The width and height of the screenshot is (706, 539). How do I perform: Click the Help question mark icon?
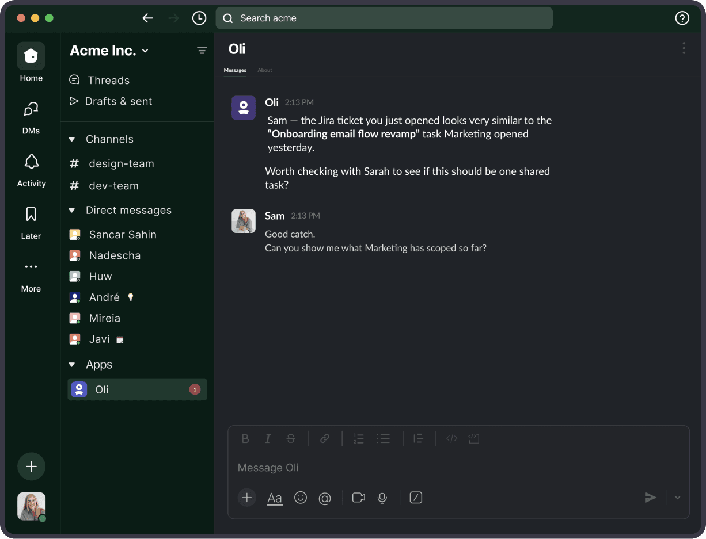[x=682, y=18]
